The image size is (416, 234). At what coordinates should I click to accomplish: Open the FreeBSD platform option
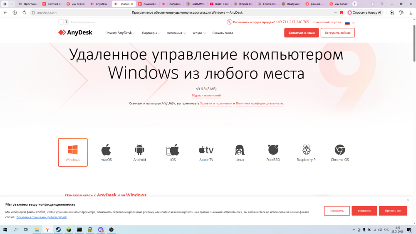tap(273, 153)
